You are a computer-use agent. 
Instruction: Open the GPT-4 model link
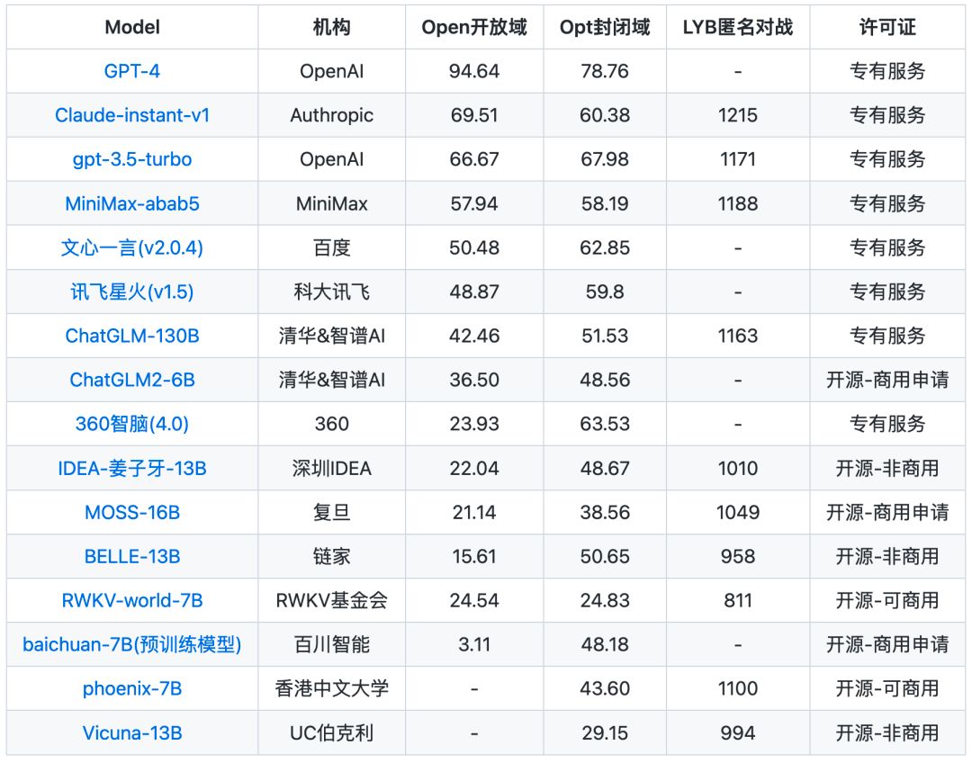click(x=132, y=71)
